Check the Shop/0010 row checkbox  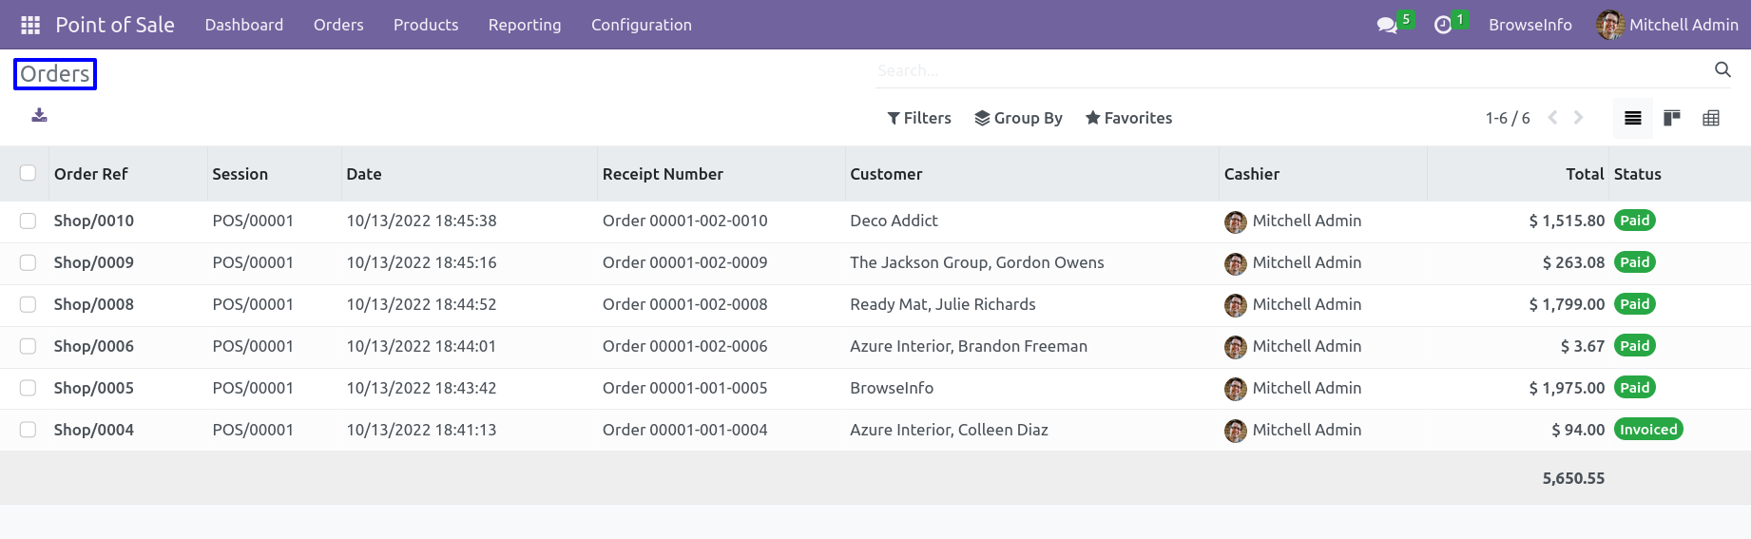pos(28,221)
